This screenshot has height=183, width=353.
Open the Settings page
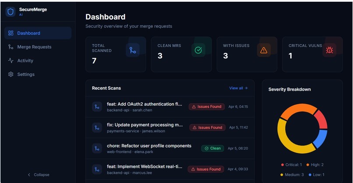click(x=38, y=74)
